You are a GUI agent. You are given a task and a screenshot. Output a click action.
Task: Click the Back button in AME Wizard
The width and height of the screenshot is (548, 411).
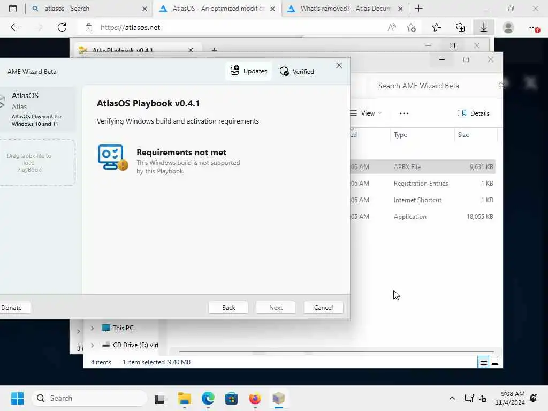pyautogui.click(x=229, y=308)
